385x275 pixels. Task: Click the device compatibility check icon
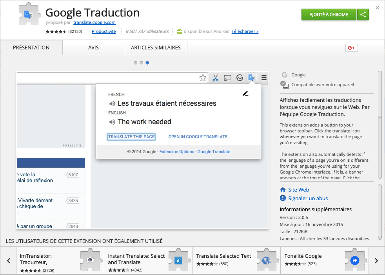284,85
